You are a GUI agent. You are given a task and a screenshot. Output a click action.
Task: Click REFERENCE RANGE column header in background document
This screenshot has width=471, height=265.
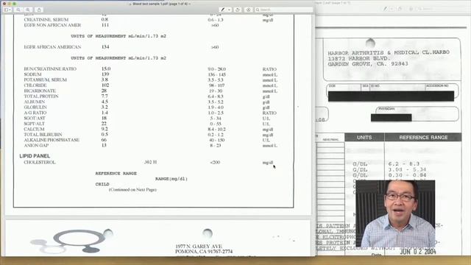[423, 138]
